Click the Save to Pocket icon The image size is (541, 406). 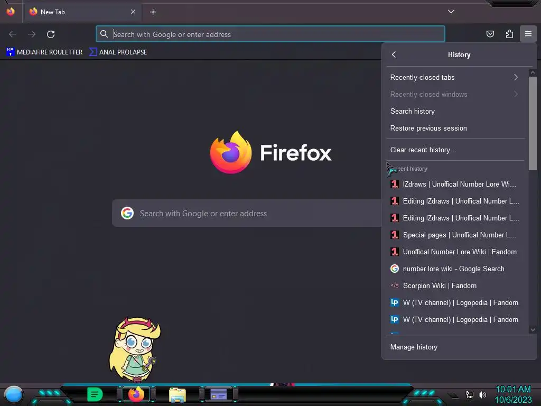490,34
